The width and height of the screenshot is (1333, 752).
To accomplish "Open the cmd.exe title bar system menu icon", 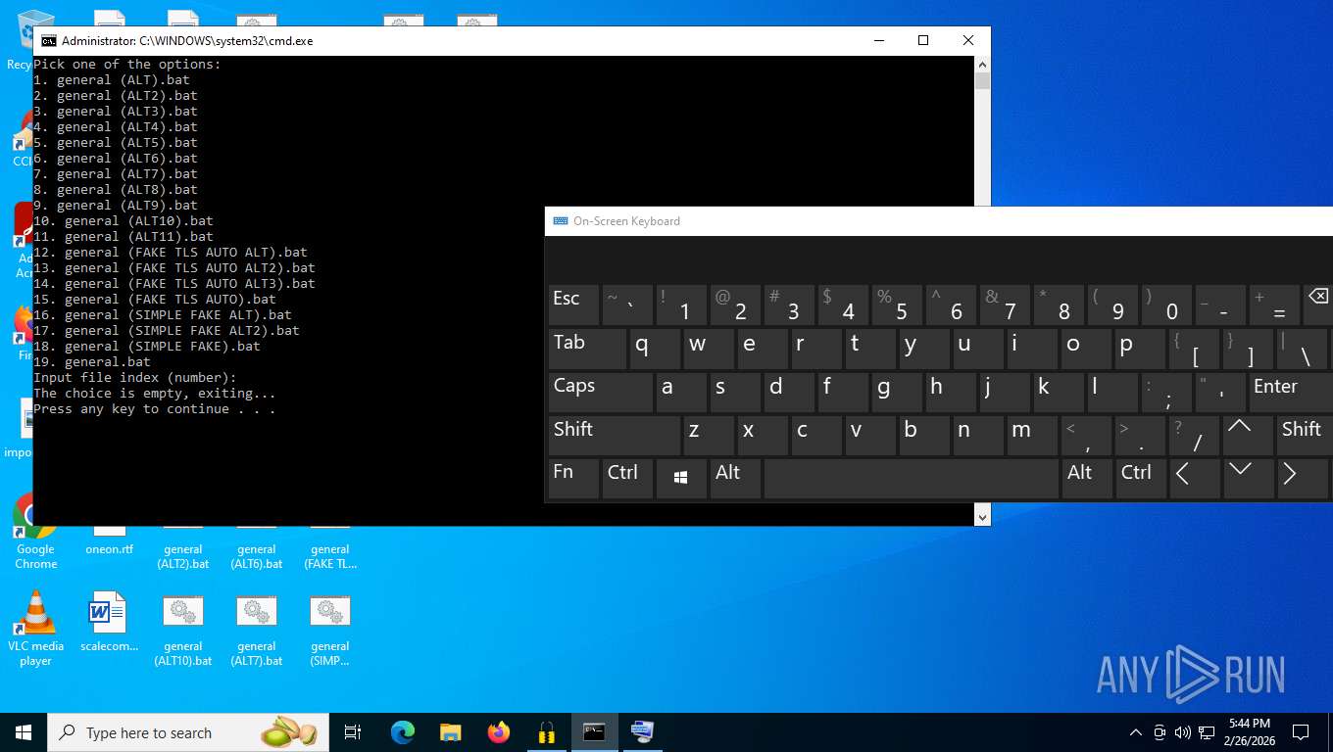I will coord(48,41).
